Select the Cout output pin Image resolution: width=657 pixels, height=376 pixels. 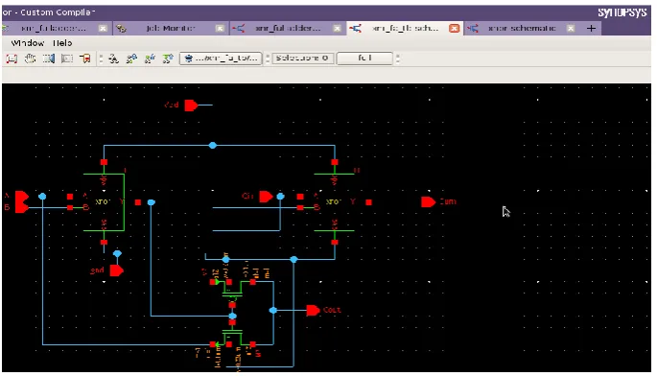tap(313, 311)
